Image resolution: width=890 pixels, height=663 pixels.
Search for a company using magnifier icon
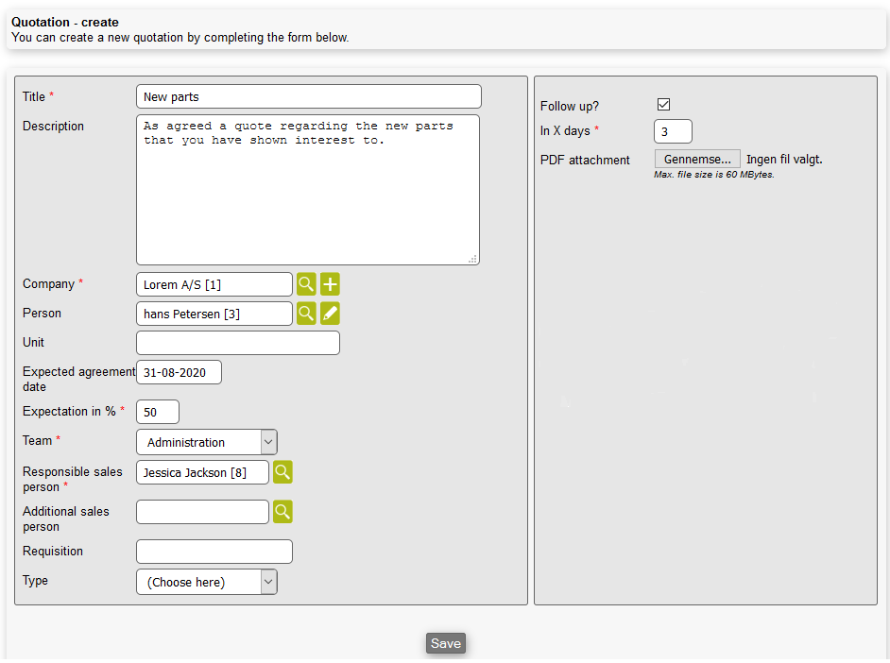pyautogui.click(x=306, y=284)
